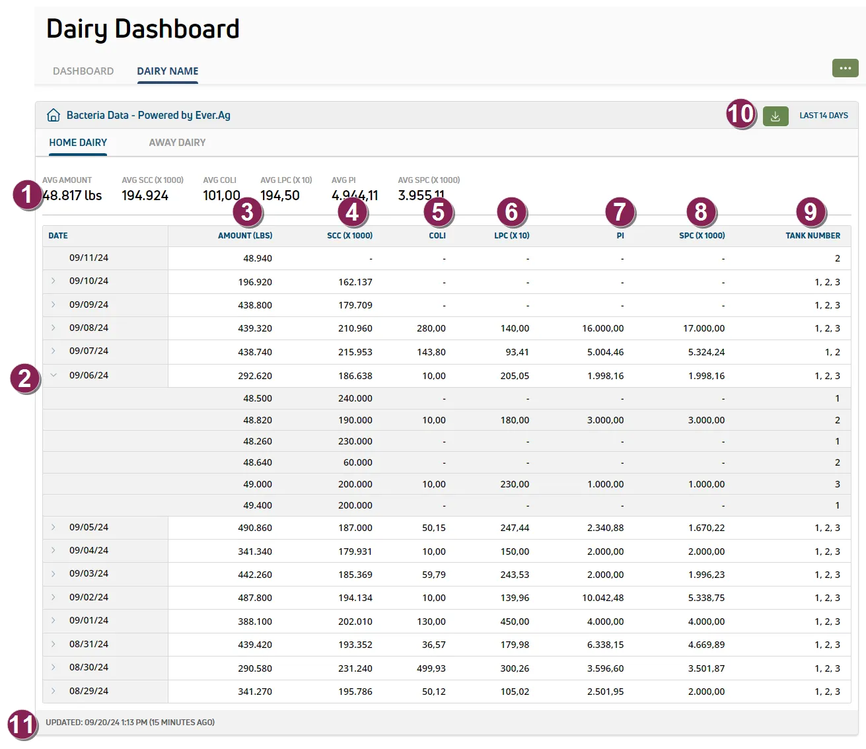Sort by the COLI column header
The height and width of the screenshot is (749, 866).
point(437,236)
